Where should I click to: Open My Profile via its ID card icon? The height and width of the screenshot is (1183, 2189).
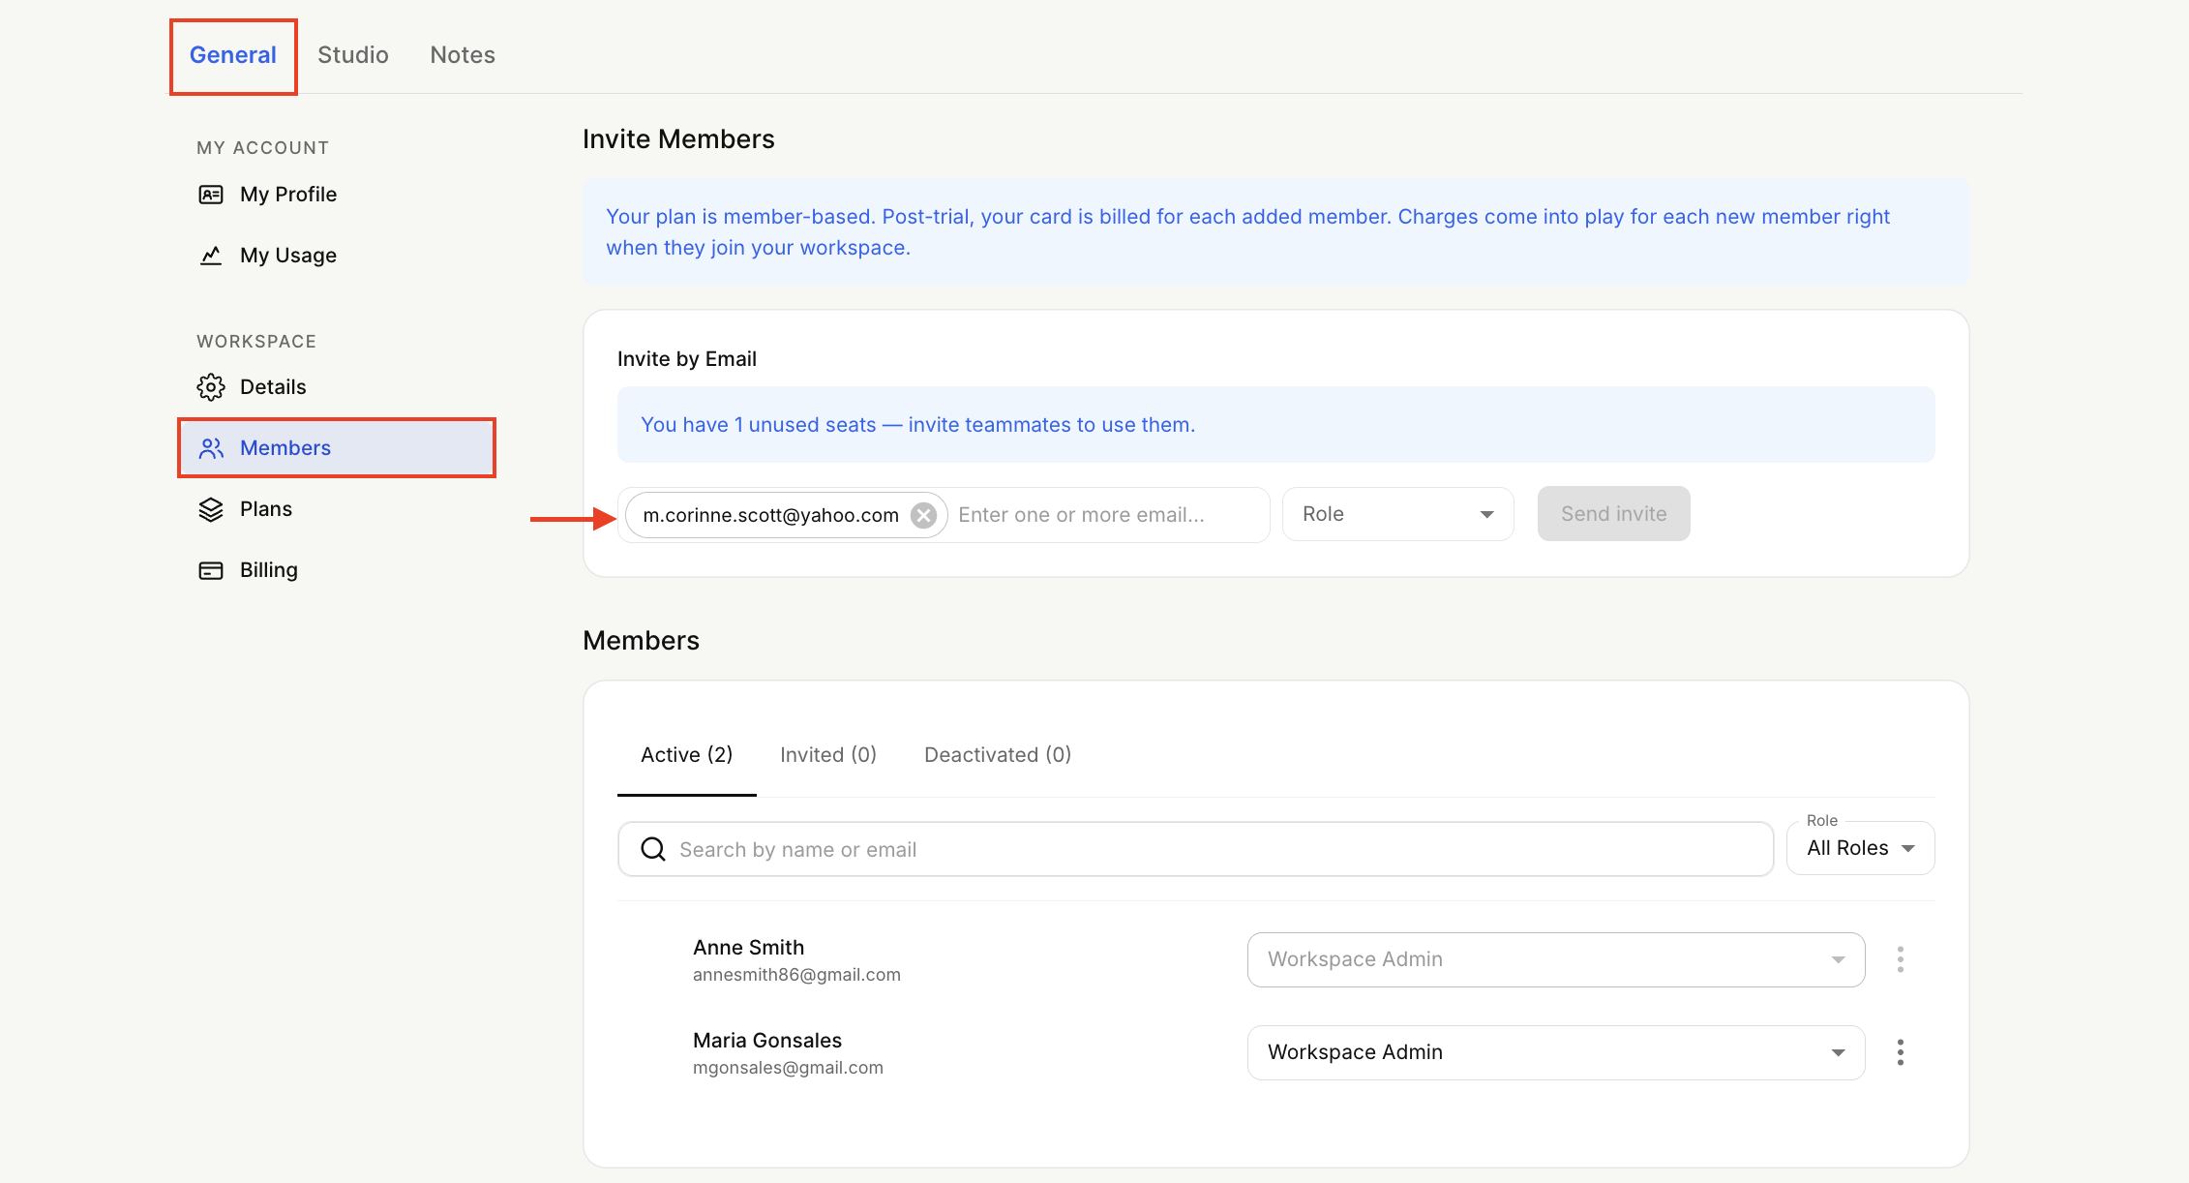pos(211,195)
